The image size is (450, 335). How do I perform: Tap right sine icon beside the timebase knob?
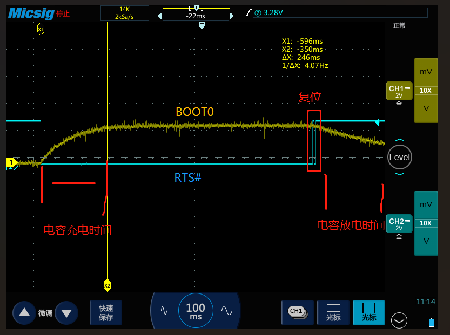pos(227,311)
